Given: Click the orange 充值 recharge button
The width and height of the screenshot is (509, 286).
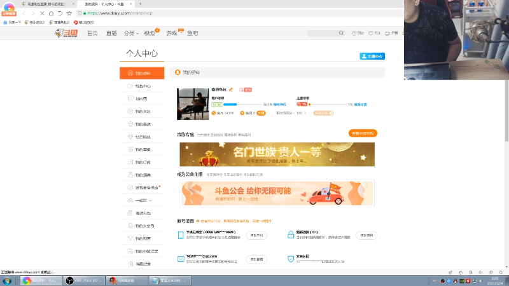Looking at the screenshot, I should [261, 113].
